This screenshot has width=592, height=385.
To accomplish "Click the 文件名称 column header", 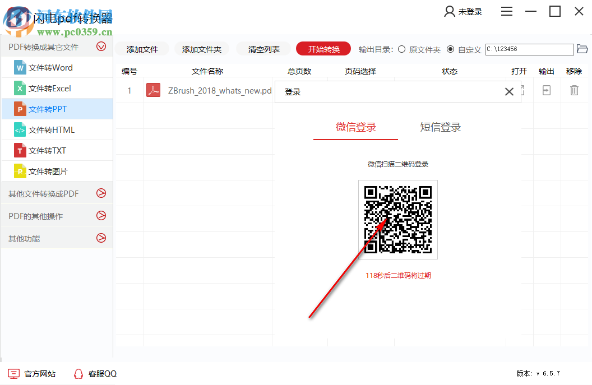I will pos(207,71).
